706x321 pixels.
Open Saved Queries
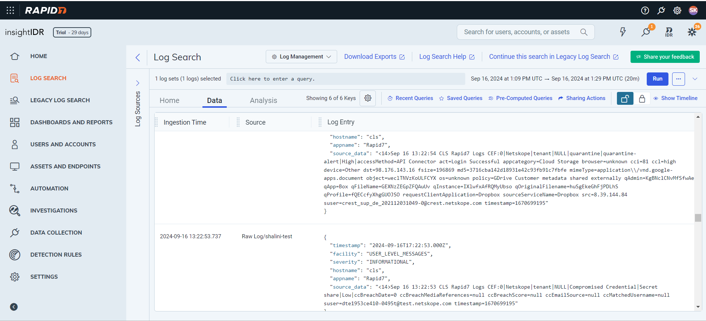tap(461, 98)
